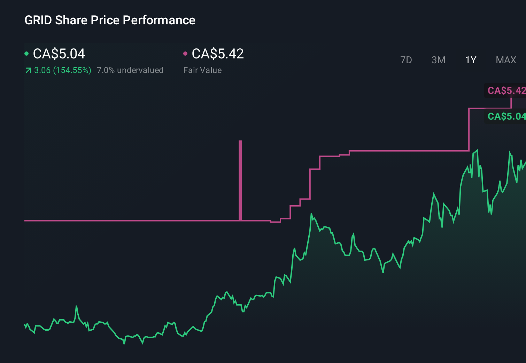Click the Fair Value text label
Viewport: 526px width, 363px height.
[202, 70]
